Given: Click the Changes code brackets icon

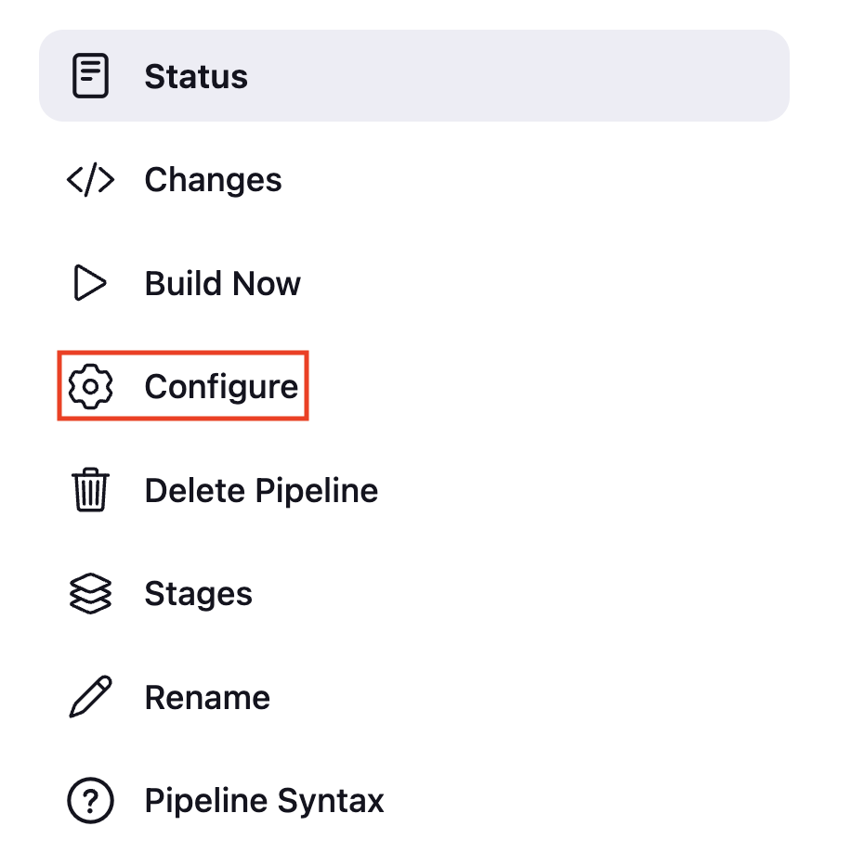Looking at the screenshot, I should tap(90, 179).
